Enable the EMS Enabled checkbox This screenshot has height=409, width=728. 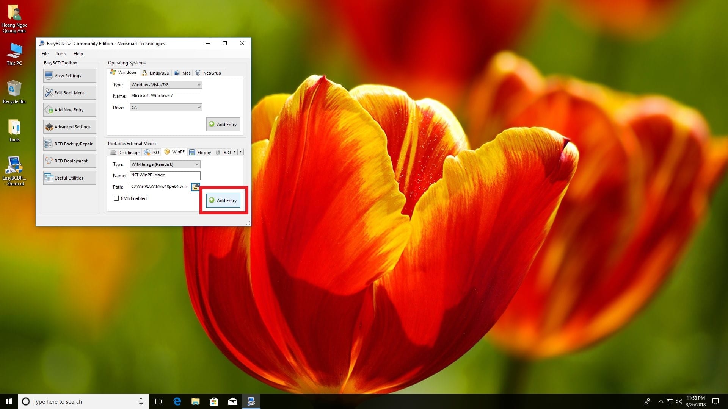click(x=116, y=198)
